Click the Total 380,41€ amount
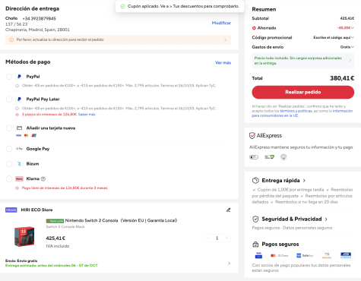 click(x=342, y=78)
